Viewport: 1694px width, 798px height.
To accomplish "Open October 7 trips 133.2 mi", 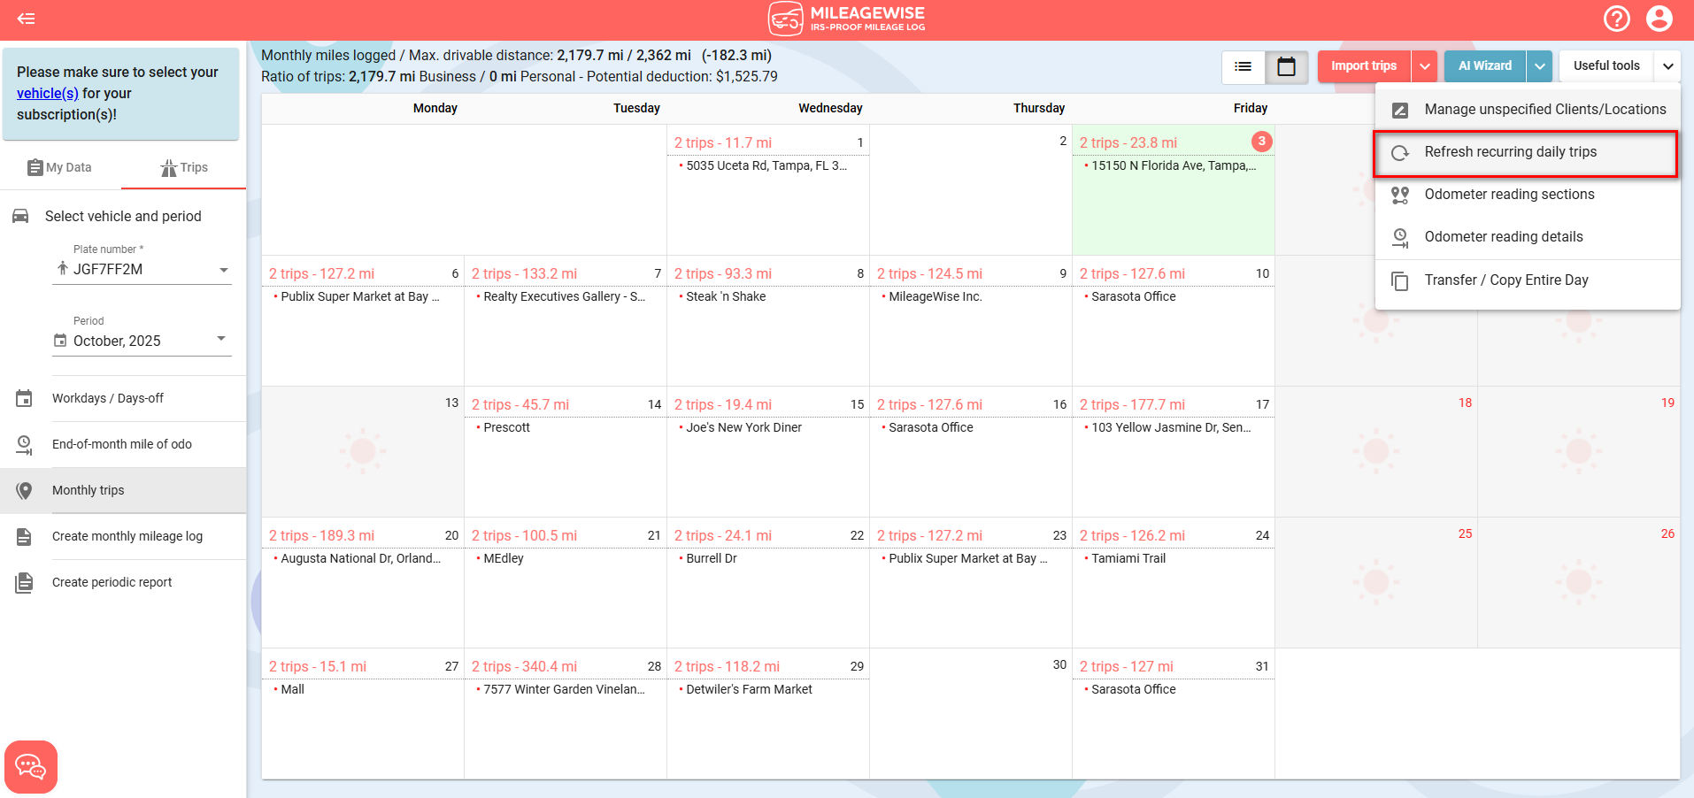I will pyautogui.click(x=524, y=273).
